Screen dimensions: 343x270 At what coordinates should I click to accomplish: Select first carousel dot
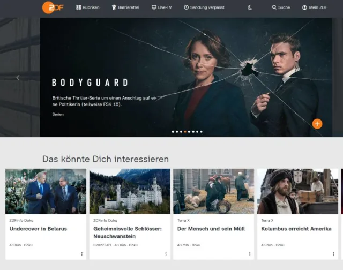pos(173,132)
